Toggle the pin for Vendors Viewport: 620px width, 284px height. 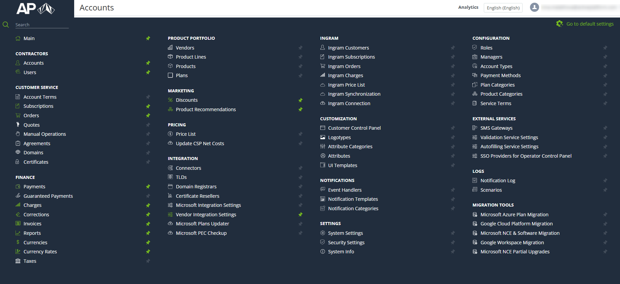tap(300, 48)
